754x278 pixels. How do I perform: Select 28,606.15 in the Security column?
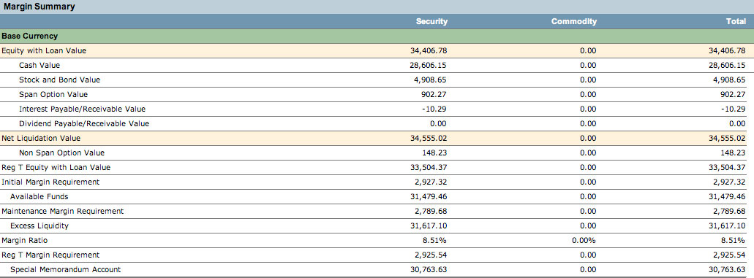[x=429, y=65]
